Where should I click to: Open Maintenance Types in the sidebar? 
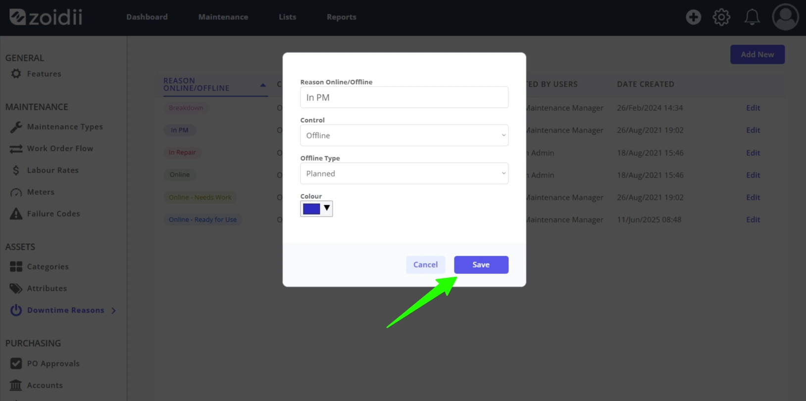coord(65,127)
